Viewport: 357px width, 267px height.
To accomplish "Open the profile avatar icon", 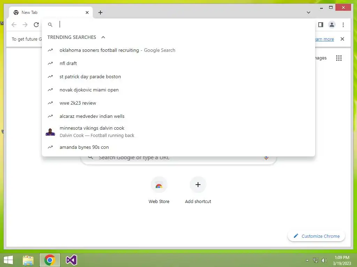I will (332, 25).
